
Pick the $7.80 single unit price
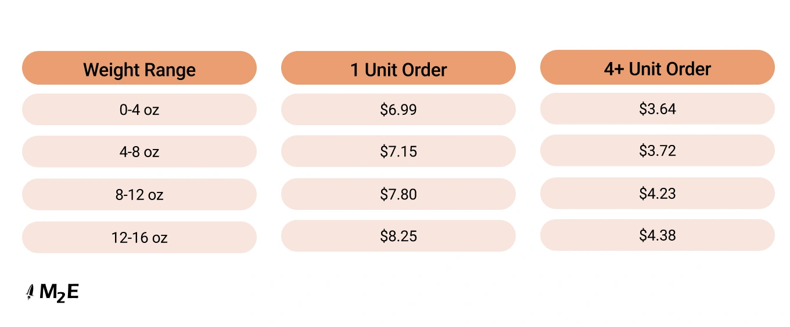[x=398, y=194]
